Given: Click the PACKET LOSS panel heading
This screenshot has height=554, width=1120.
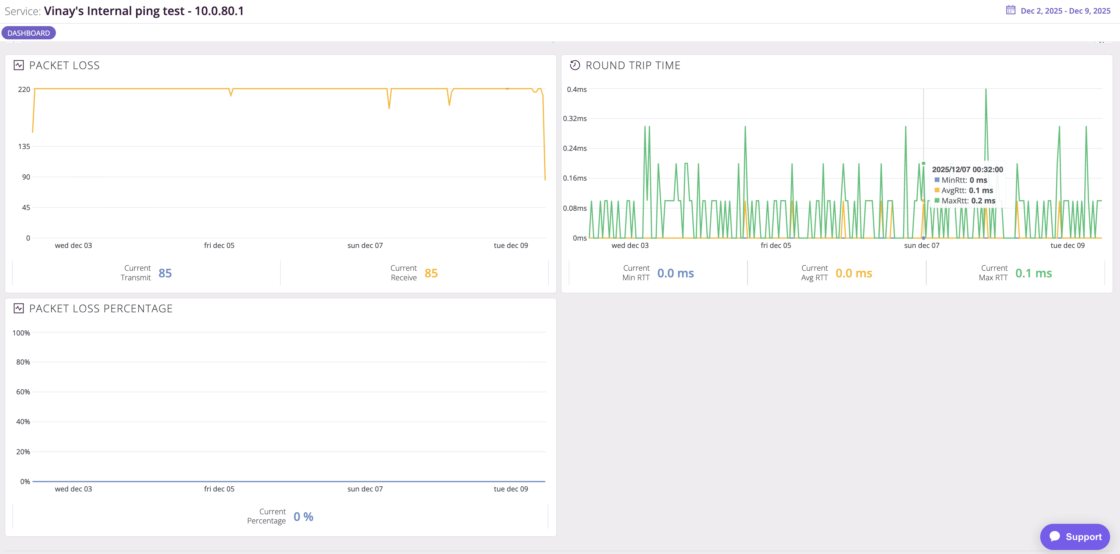Looking at the screenshot, I should (64, 65).
